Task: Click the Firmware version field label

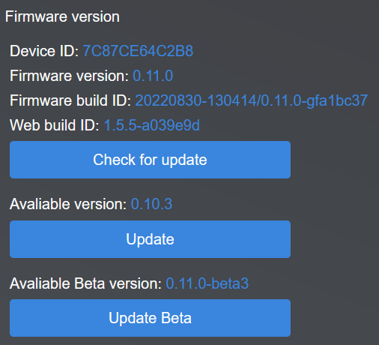Action: tap(70, 76)
